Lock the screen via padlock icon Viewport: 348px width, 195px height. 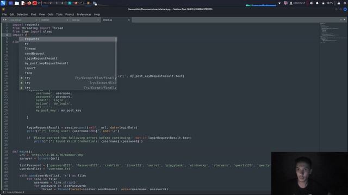pos(339,3)
